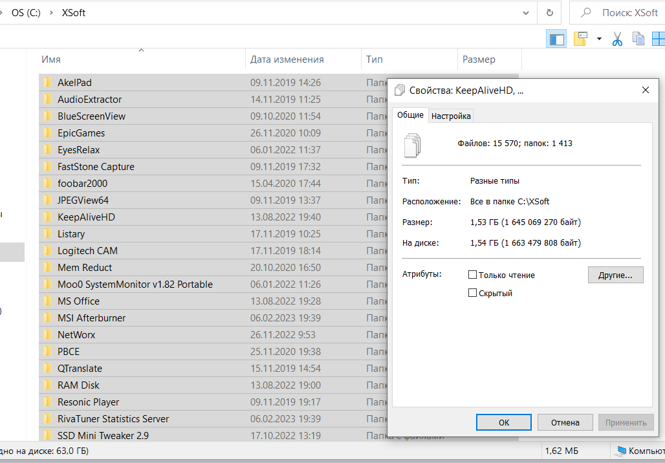The image size is (665, 463).
Task: Click the AkelPad folder icon
Action: [x=48, y=82]
